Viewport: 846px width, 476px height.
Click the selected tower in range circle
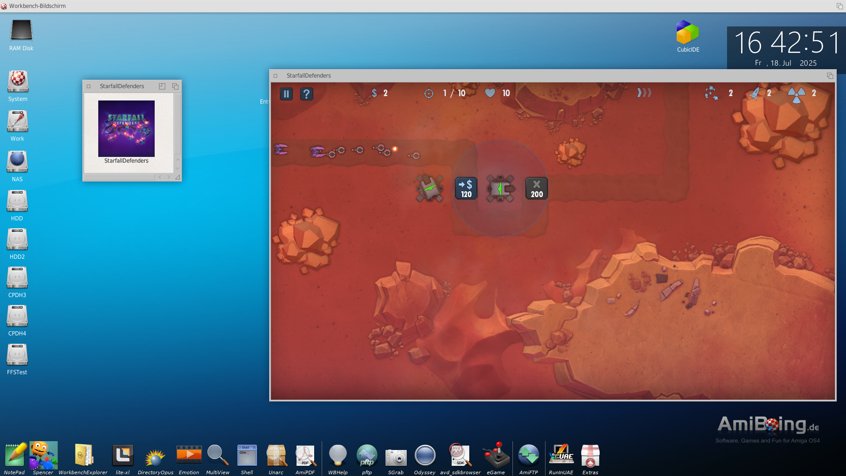pos(501,188)
